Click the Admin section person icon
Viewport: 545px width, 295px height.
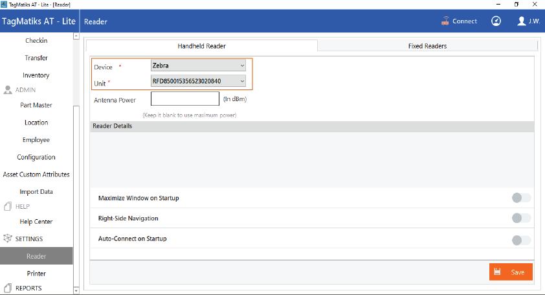(9, 90)
